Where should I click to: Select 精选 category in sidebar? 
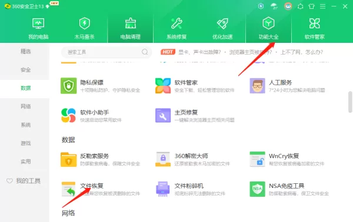coord(25,52)
